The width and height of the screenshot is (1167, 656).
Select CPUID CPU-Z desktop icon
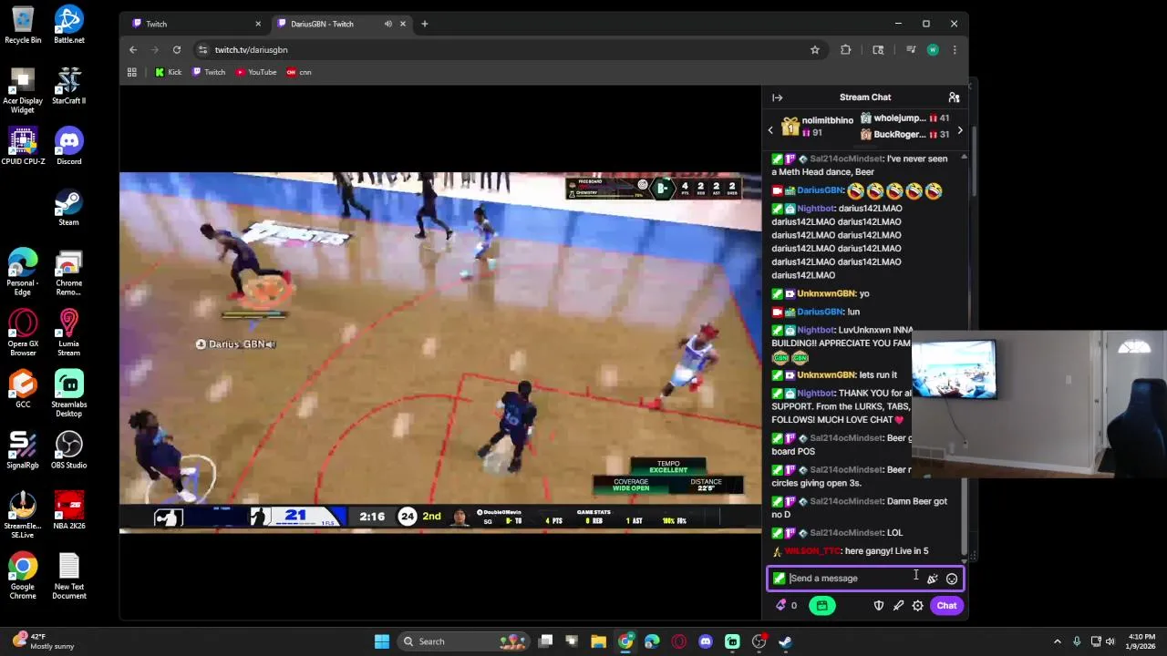click(x=23, y=147)
